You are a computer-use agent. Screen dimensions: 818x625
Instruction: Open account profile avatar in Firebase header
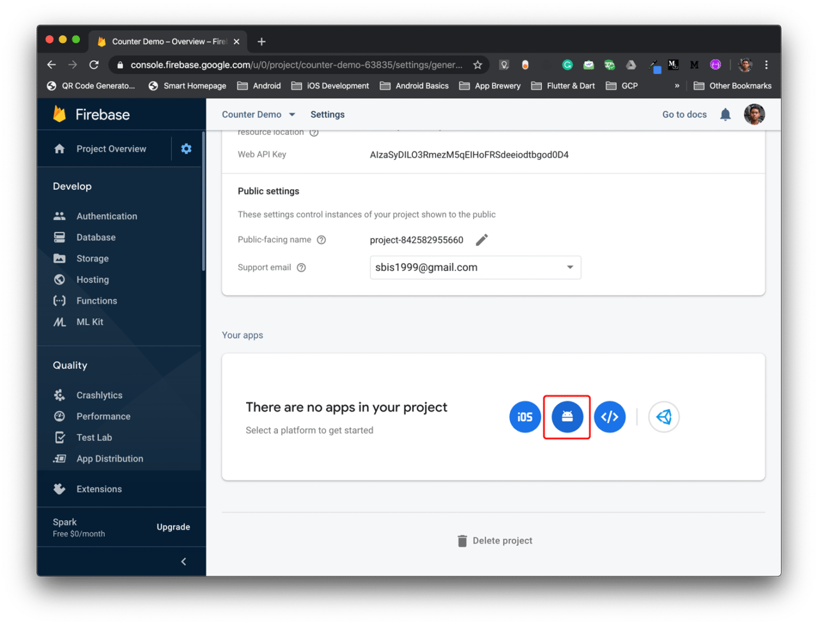pyautogui.click(x=754, y=114)
